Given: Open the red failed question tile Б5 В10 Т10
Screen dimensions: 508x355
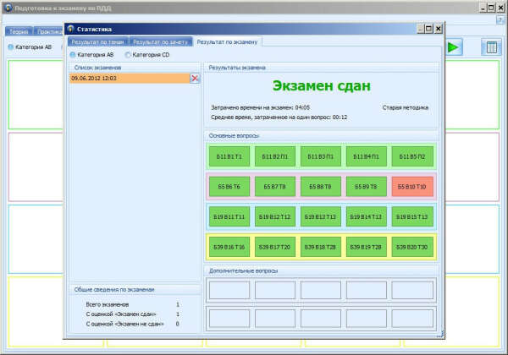Looking at the screenshot, I should (412, 187).
